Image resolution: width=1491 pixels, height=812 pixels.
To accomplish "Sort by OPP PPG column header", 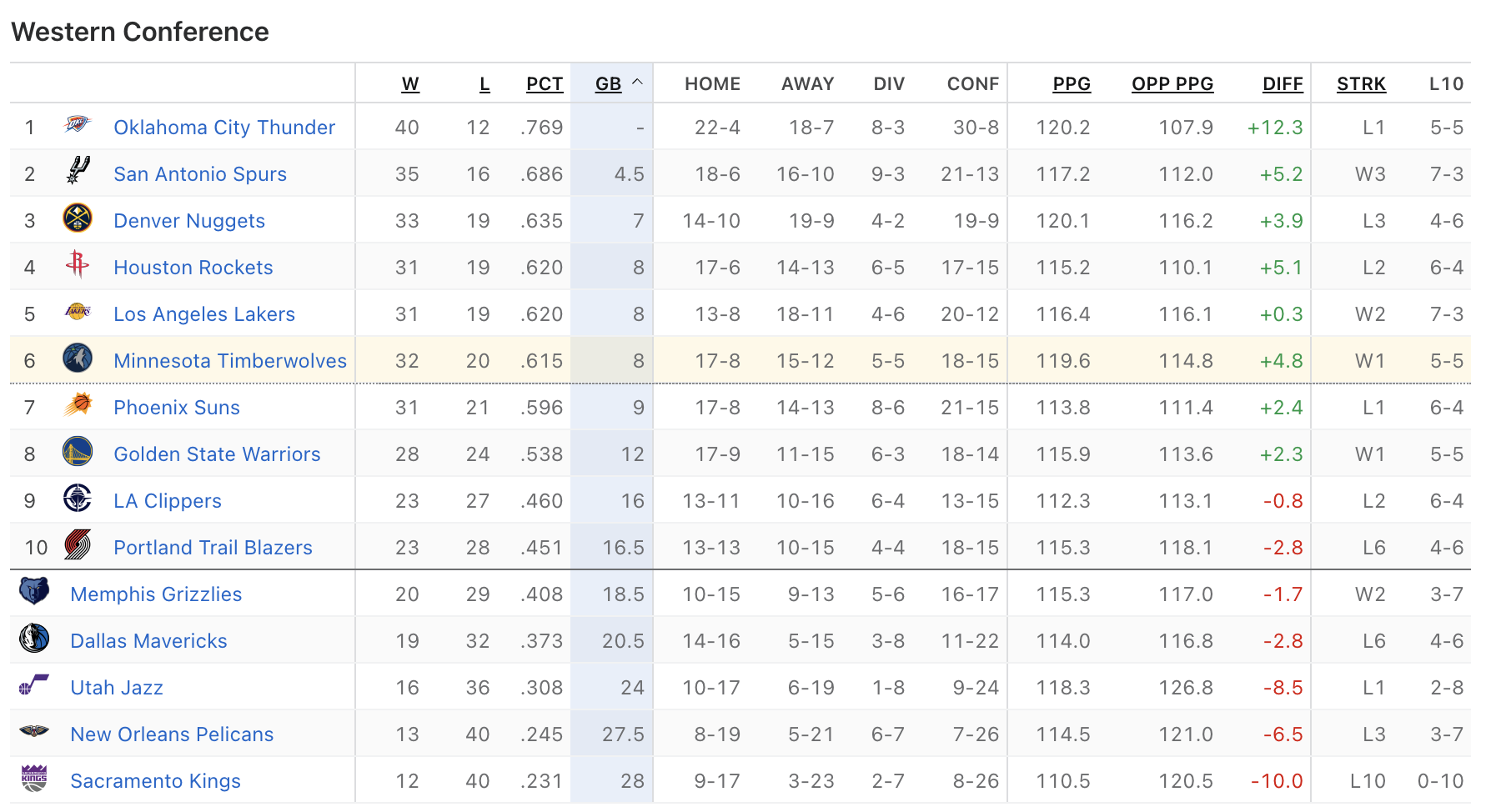I will [1172, 84].
